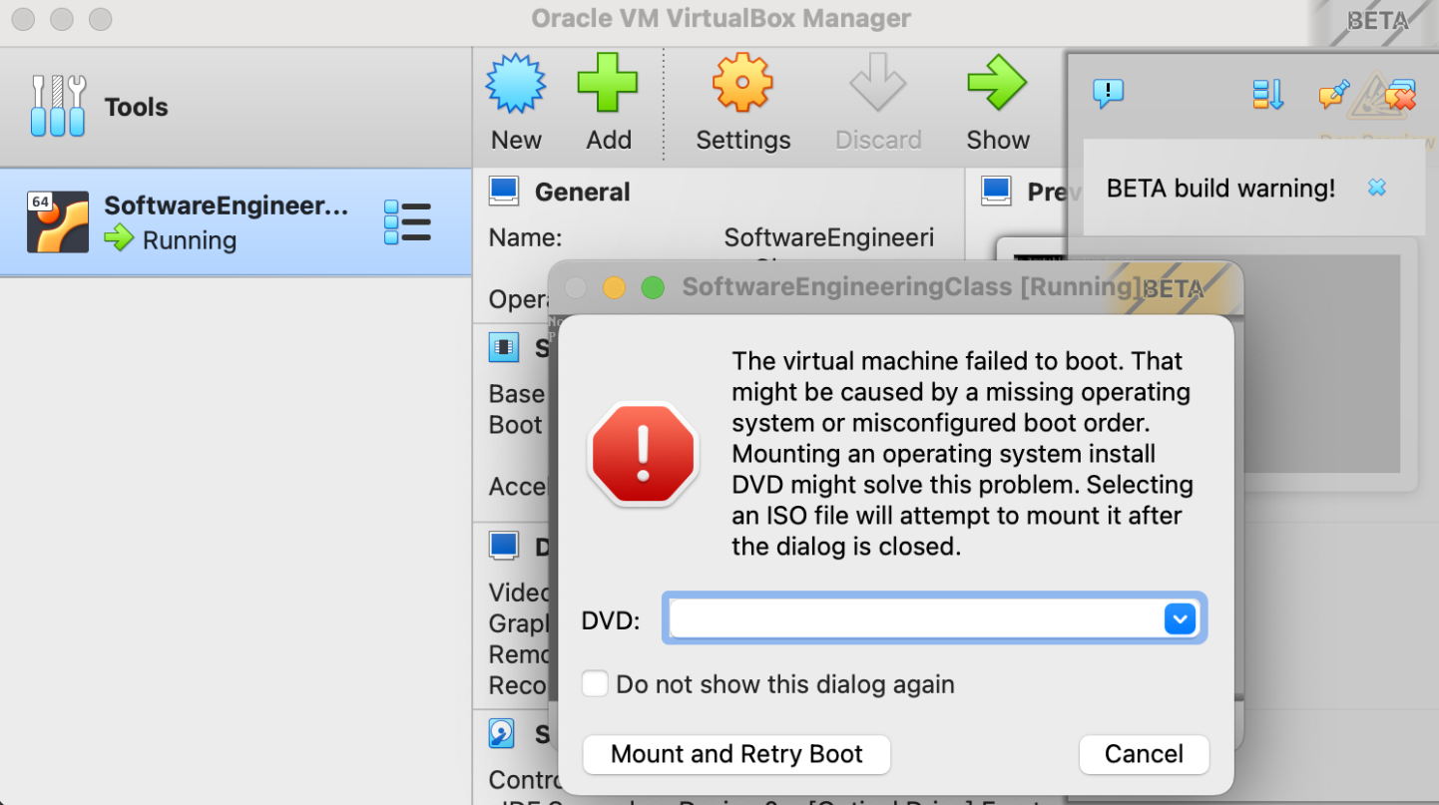Select the General section heading

click(583, 192)
